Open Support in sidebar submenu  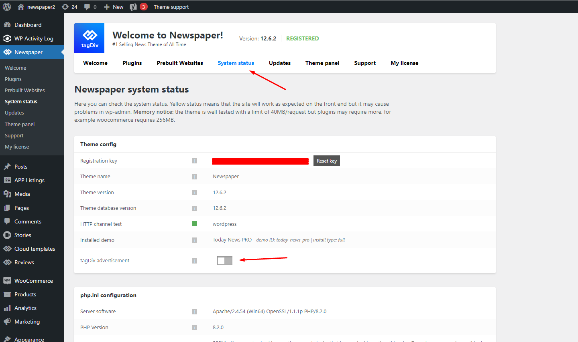pos(14,135)
